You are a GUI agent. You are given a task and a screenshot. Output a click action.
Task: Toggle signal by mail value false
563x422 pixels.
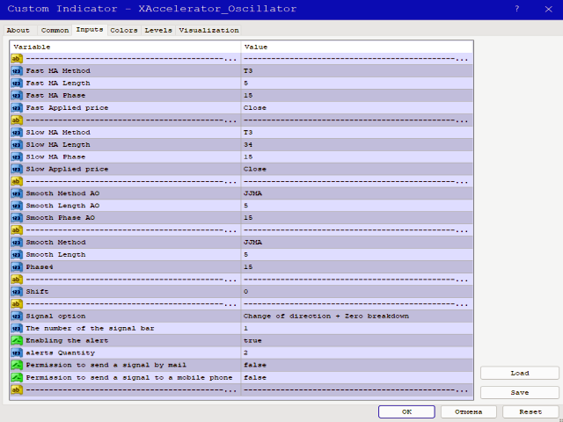click(357, 366)
